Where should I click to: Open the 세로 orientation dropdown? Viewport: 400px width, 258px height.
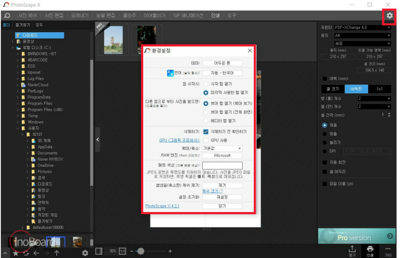pyautogui.click(x=363, y=43)
